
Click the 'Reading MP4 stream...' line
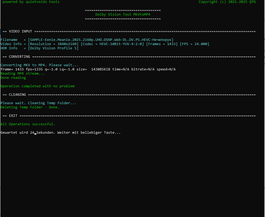(x=22, y=74)
